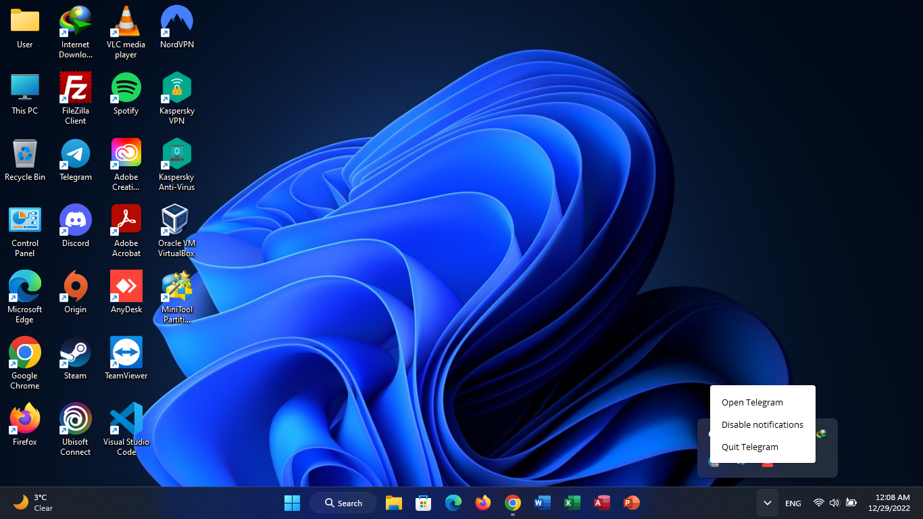
Task: Select the Microsoft Edge desktop shortcut
Action: (x=25, y=297)
